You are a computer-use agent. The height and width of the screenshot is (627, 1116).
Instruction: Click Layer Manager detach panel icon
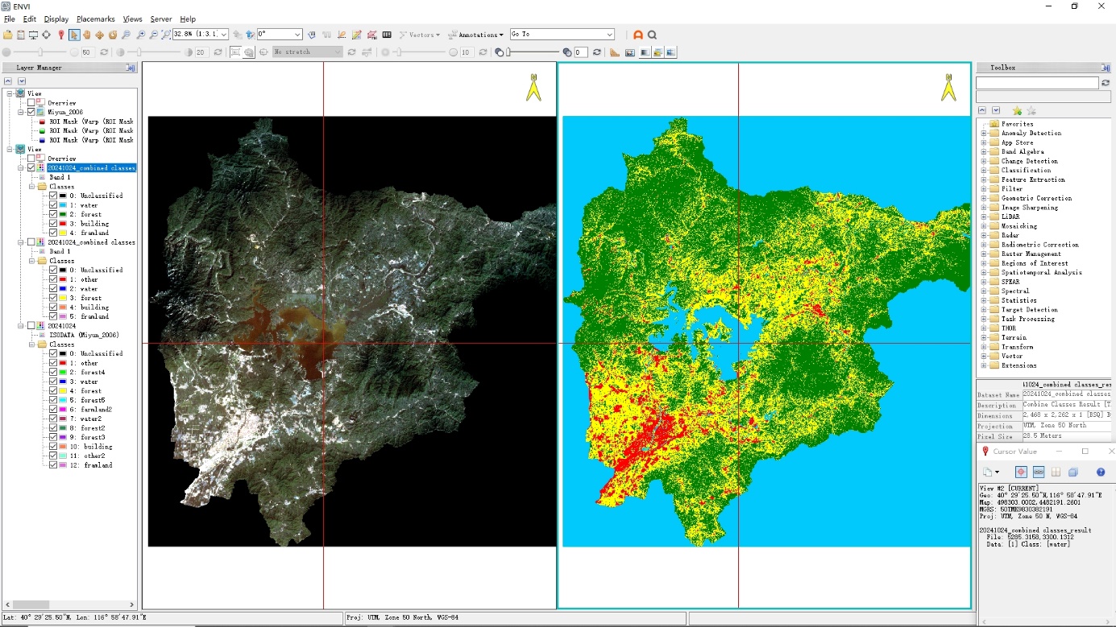tap(131, 68)
